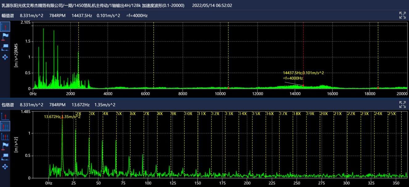Viewport: 409px width, 187px height.
Task: Click peak annotation tool in amplitude spectrum panel
Action: click(x=5, y=47)
